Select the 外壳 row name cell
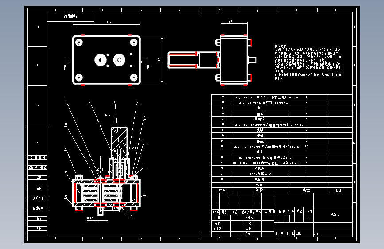This screenshot has height=249, width=384. click(260, 185)
